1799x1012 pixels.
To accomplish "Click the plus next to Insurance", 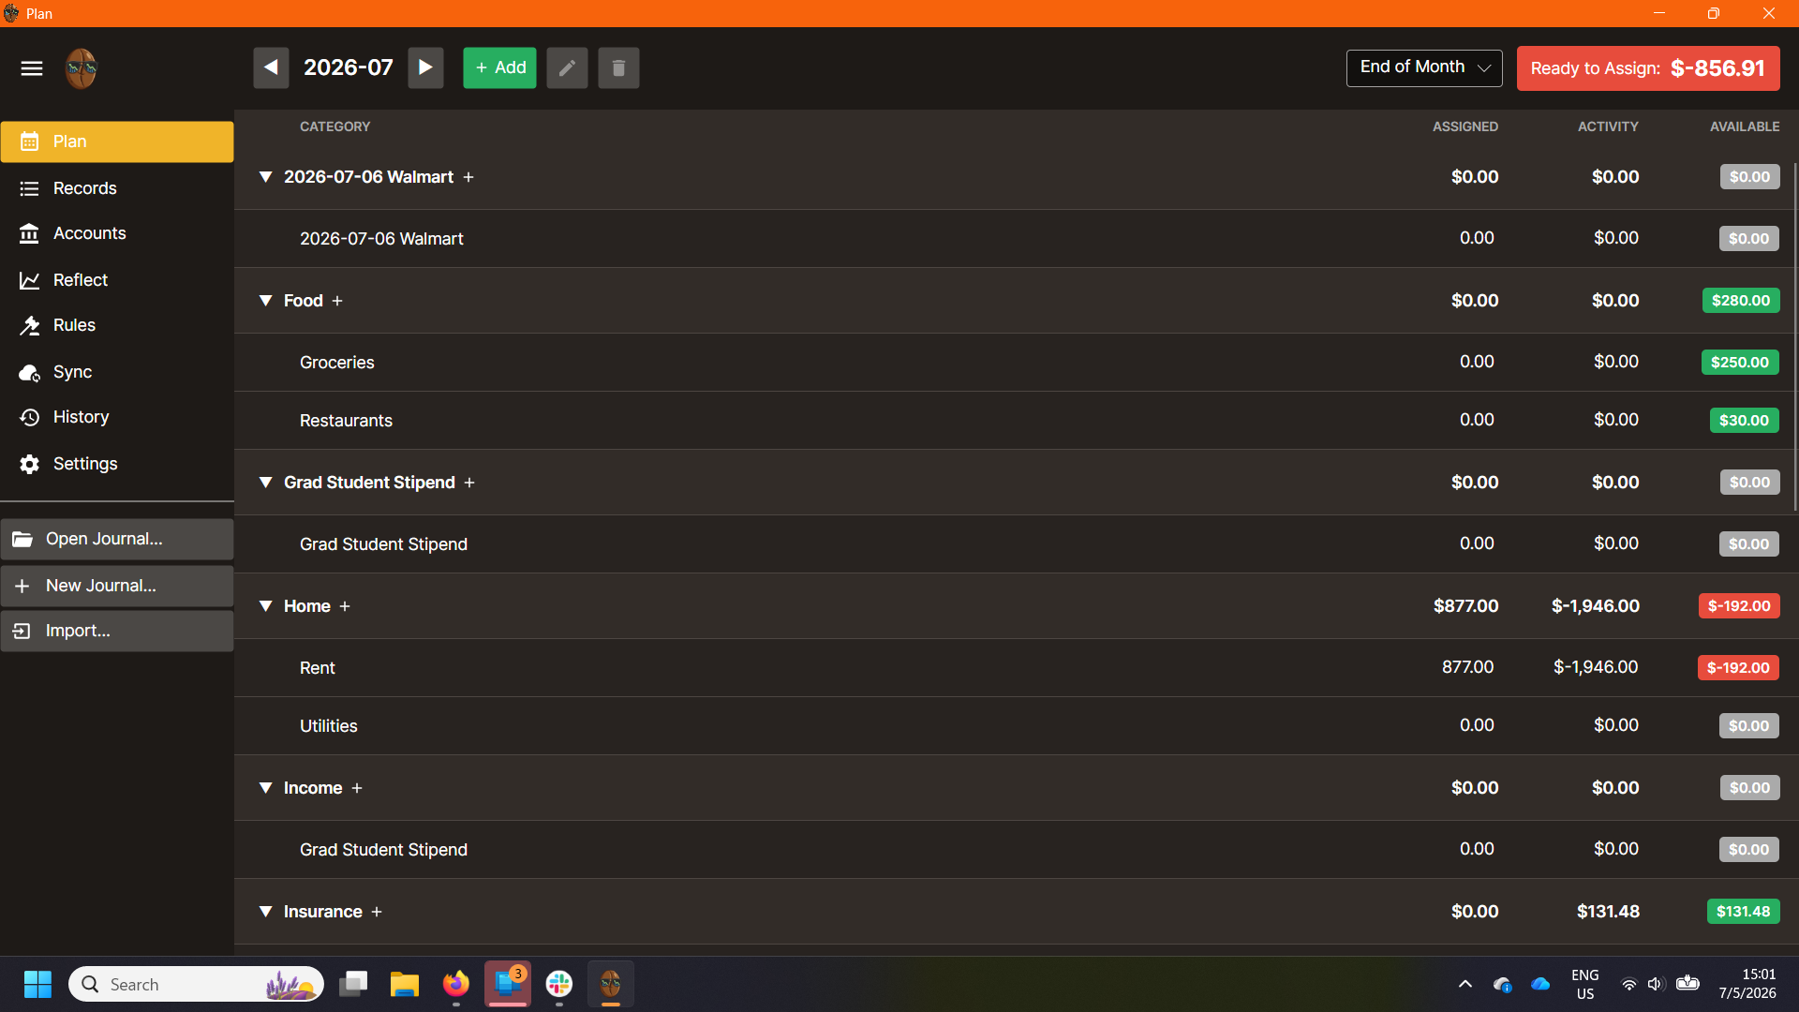I will point(377,912).
